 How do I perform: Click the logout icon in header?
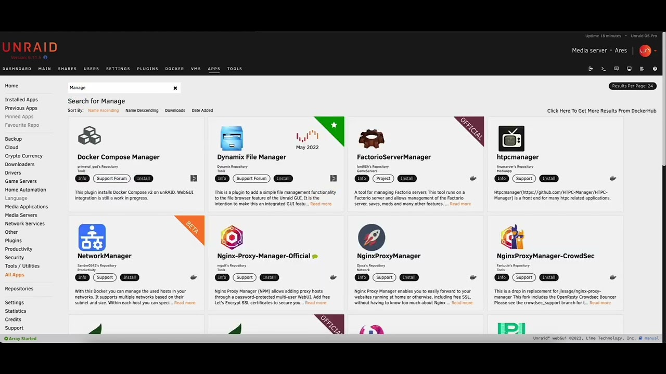[591, 69]
